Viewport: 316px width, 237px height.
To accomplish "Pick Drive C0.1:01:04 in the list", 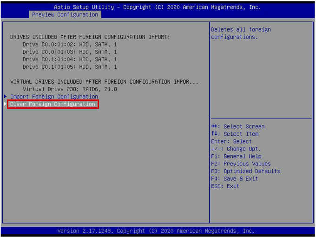I will pyautogui.click(x=69, y=59).
